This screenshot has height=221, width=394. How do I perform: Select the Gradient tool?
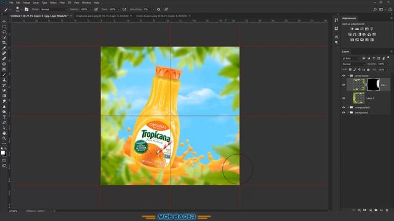[4, 96]
